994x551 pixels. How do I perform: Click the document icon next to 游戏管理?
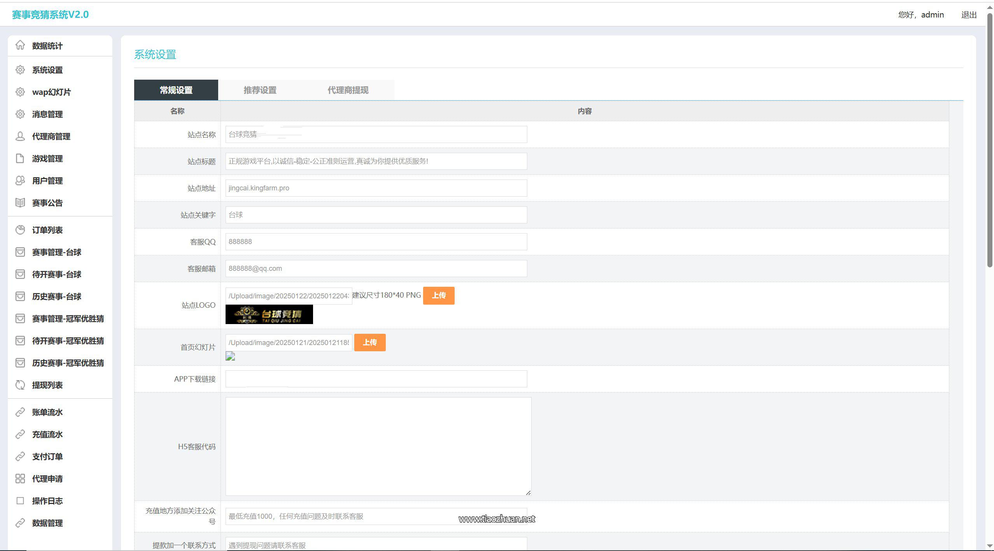[20, 159]
